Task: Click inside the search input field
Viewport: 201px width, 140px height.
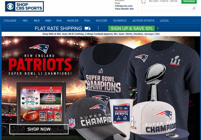Action: (166, 8)
